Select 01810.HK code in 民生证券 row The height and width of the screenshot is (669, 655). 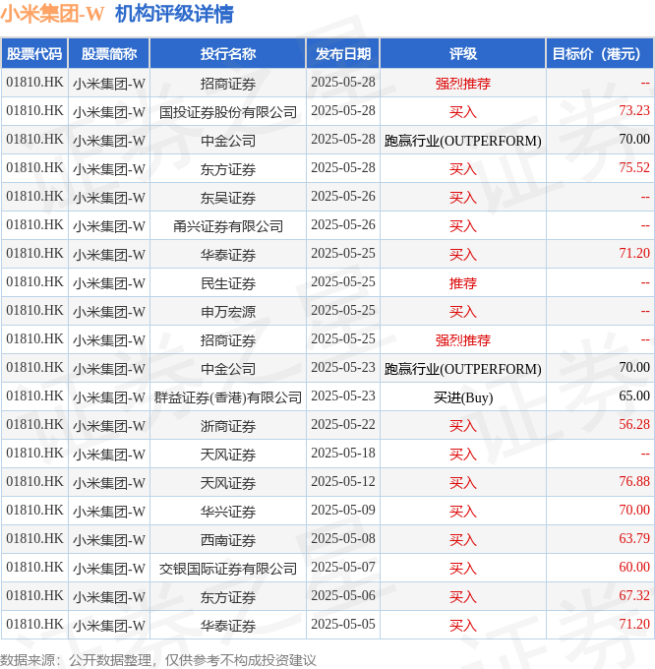click(x=34, y=282)
